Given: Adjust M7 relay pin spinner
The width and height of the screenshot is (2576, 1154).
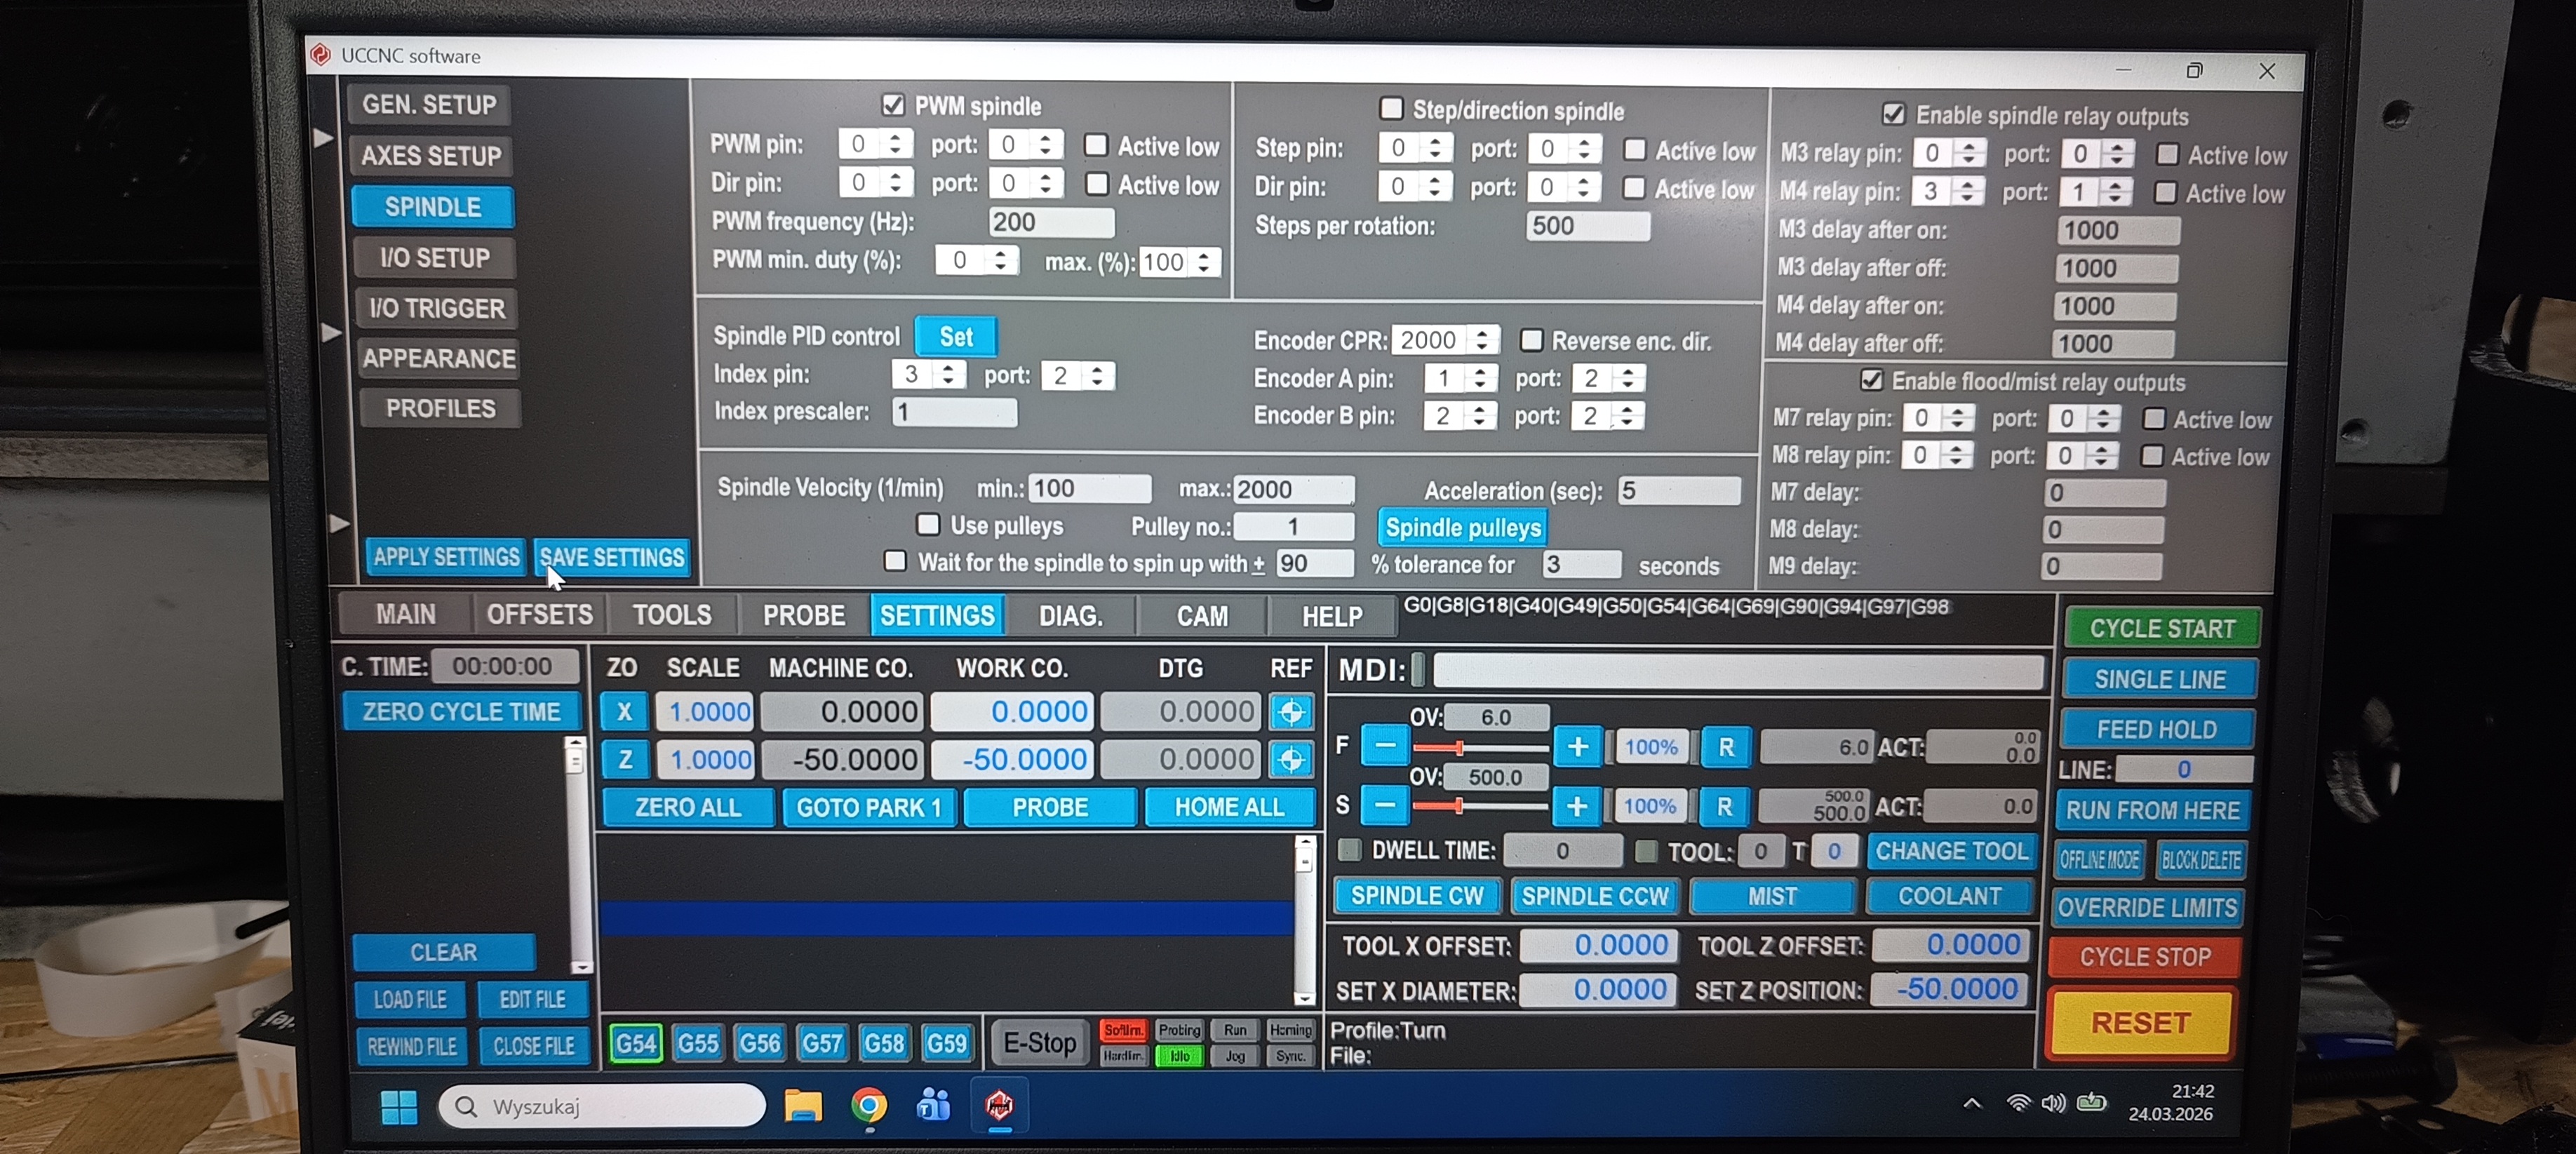Looking at the screenshot, I should tap(1957, 418).
